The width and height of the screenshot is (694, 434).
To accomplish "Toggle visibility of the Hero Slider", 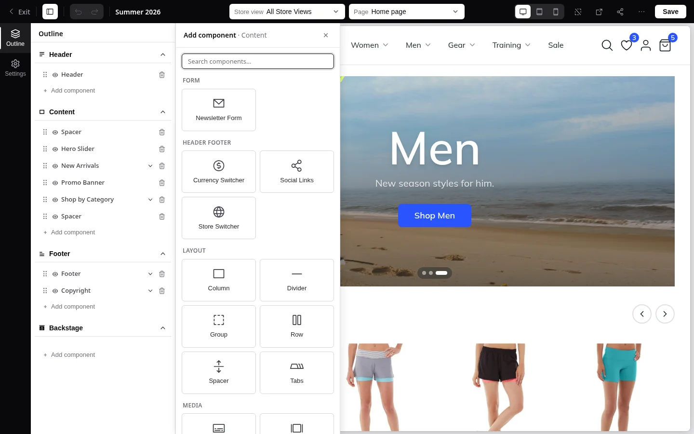I will 55,149.
